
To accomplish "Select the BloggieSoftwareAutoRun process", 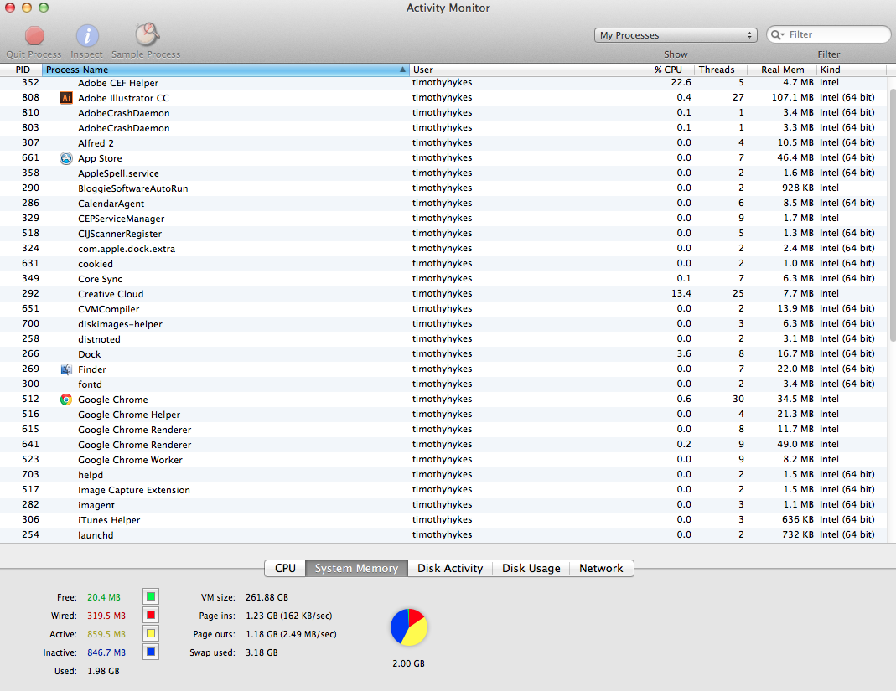I will 443,188.
